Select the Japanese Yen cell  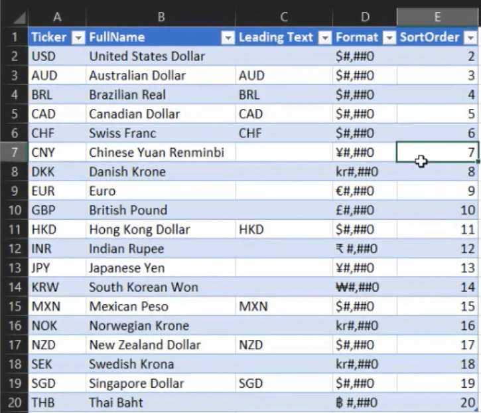click(161, 268)
